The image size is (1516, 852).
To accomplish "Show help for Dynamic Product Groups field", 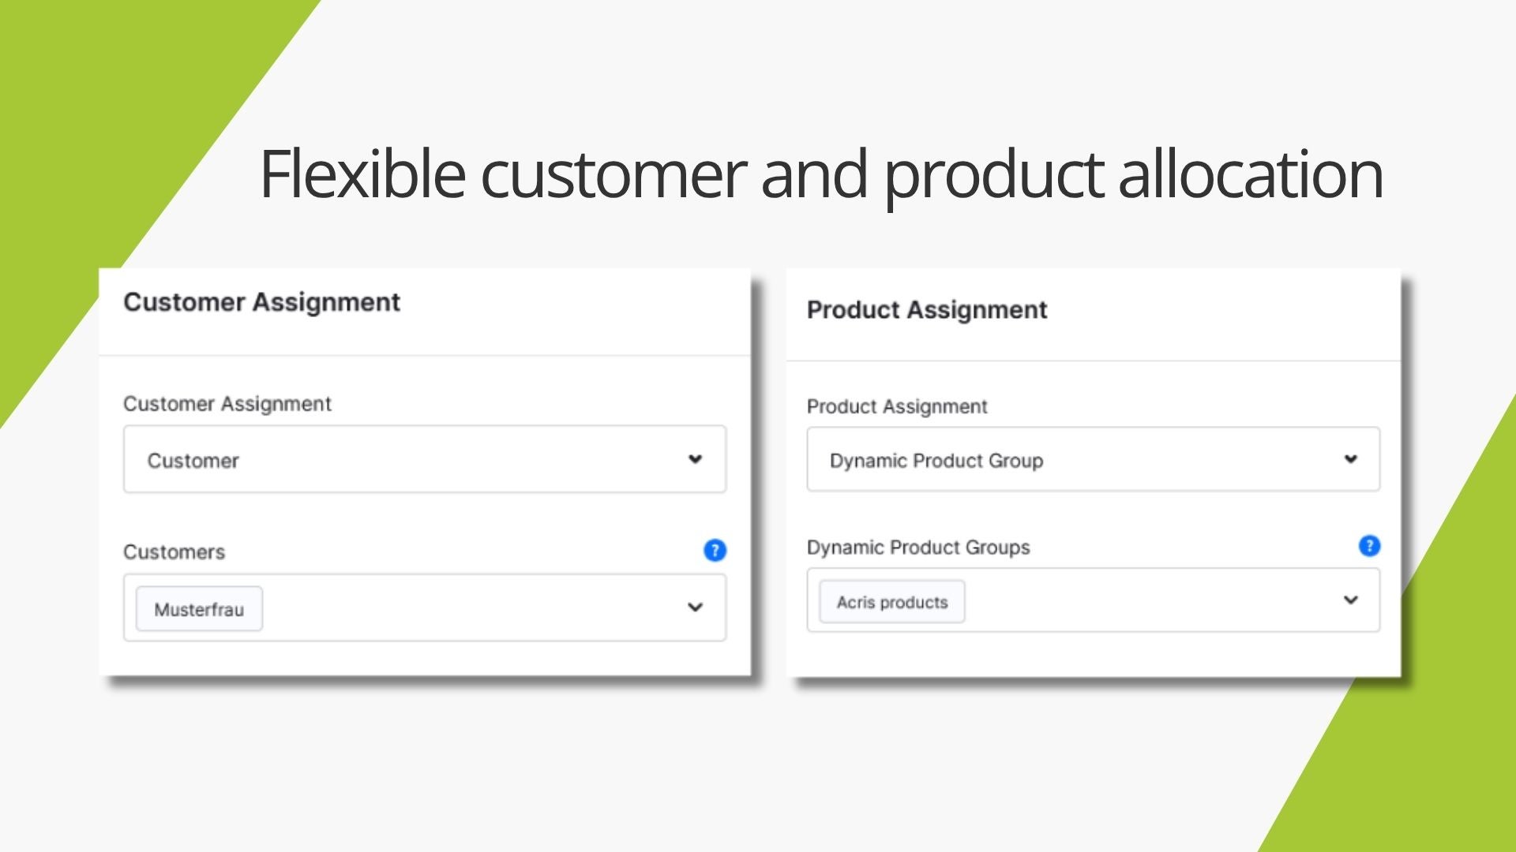I will [x=1369, y=545].
